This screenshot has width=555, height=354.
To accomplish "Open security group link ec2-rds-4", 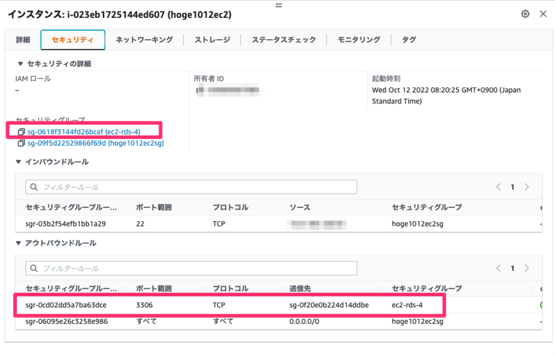I will (84, 132).
